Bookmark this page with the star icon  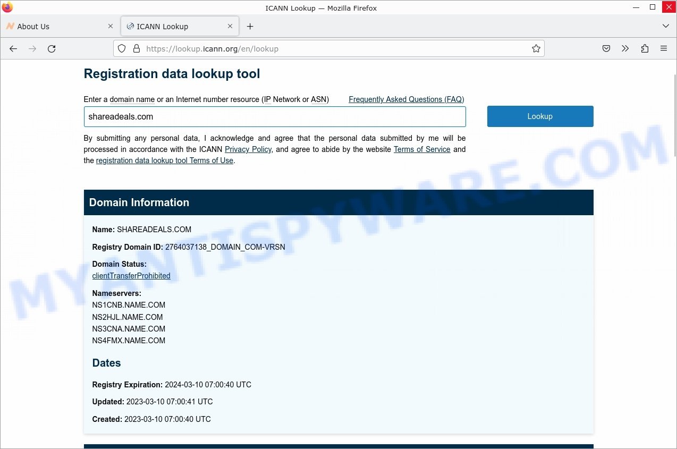click(x=536, y=49)
